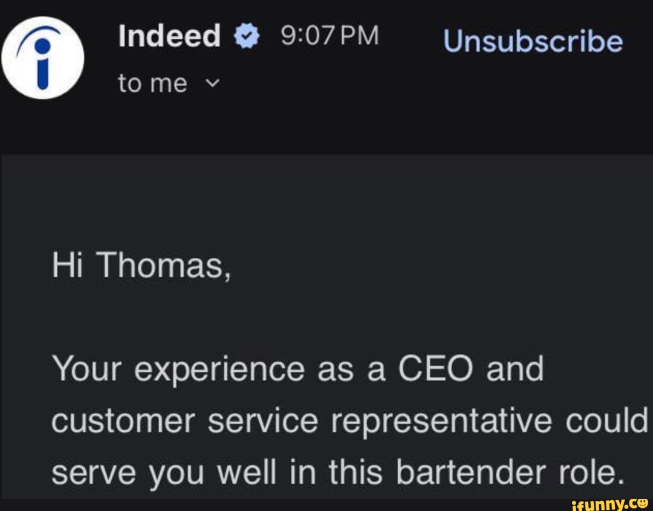653x511 pixels.
Task: Click the word "CEO" in the email
Action: click(435, 368)
